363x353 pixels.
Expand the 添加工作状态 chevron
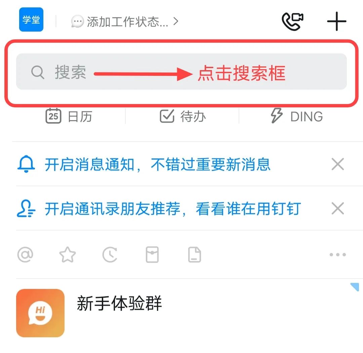(176, 21)
